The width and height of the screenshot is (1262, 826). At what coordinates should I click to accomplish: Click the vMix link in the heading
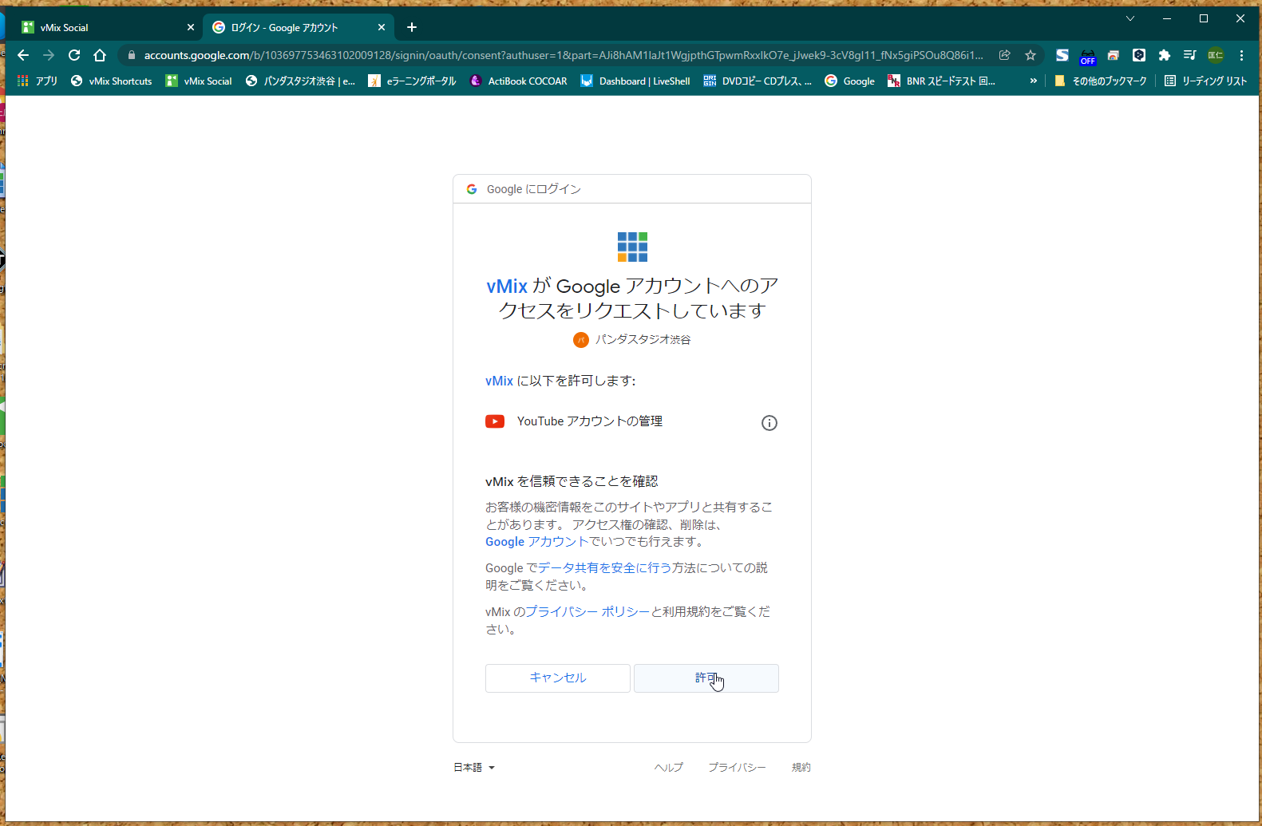(507, 286)
